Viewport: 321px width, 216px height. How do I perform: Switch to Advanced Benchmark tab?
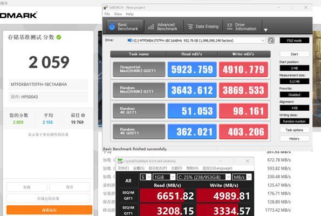click(x=163, y=26)
